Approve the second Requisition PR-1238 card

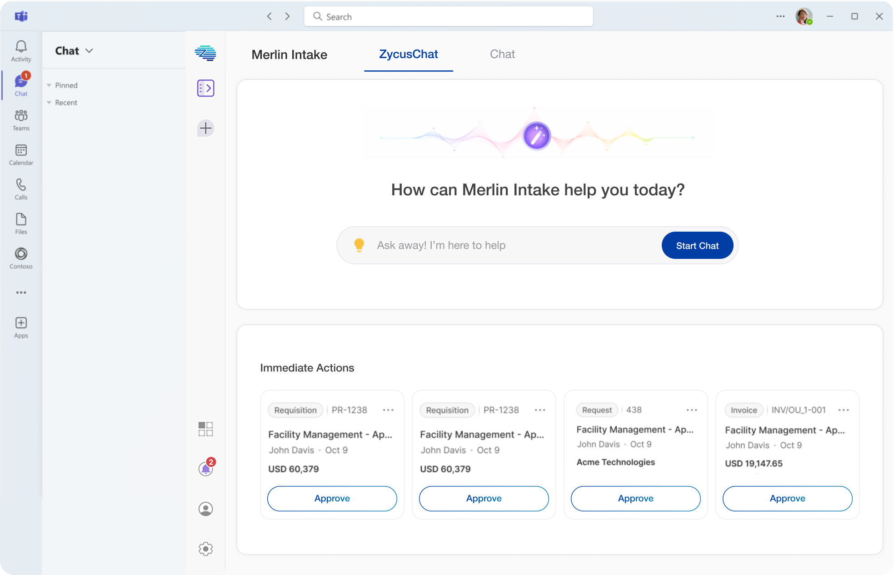pos(484,498)
